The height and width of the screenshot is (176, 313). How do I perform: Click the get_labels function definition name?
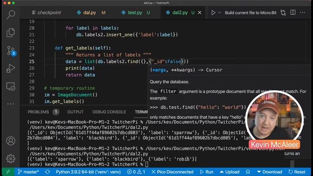[79, 48]
